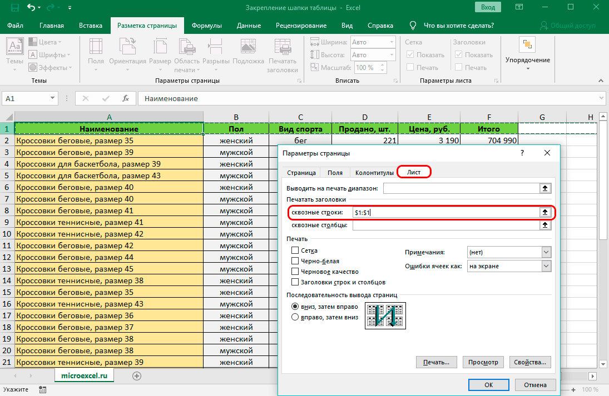Viewport: 609px width, 396px height.
Task: Open Цвета theme colors dropdown
Action: (45, 42)
